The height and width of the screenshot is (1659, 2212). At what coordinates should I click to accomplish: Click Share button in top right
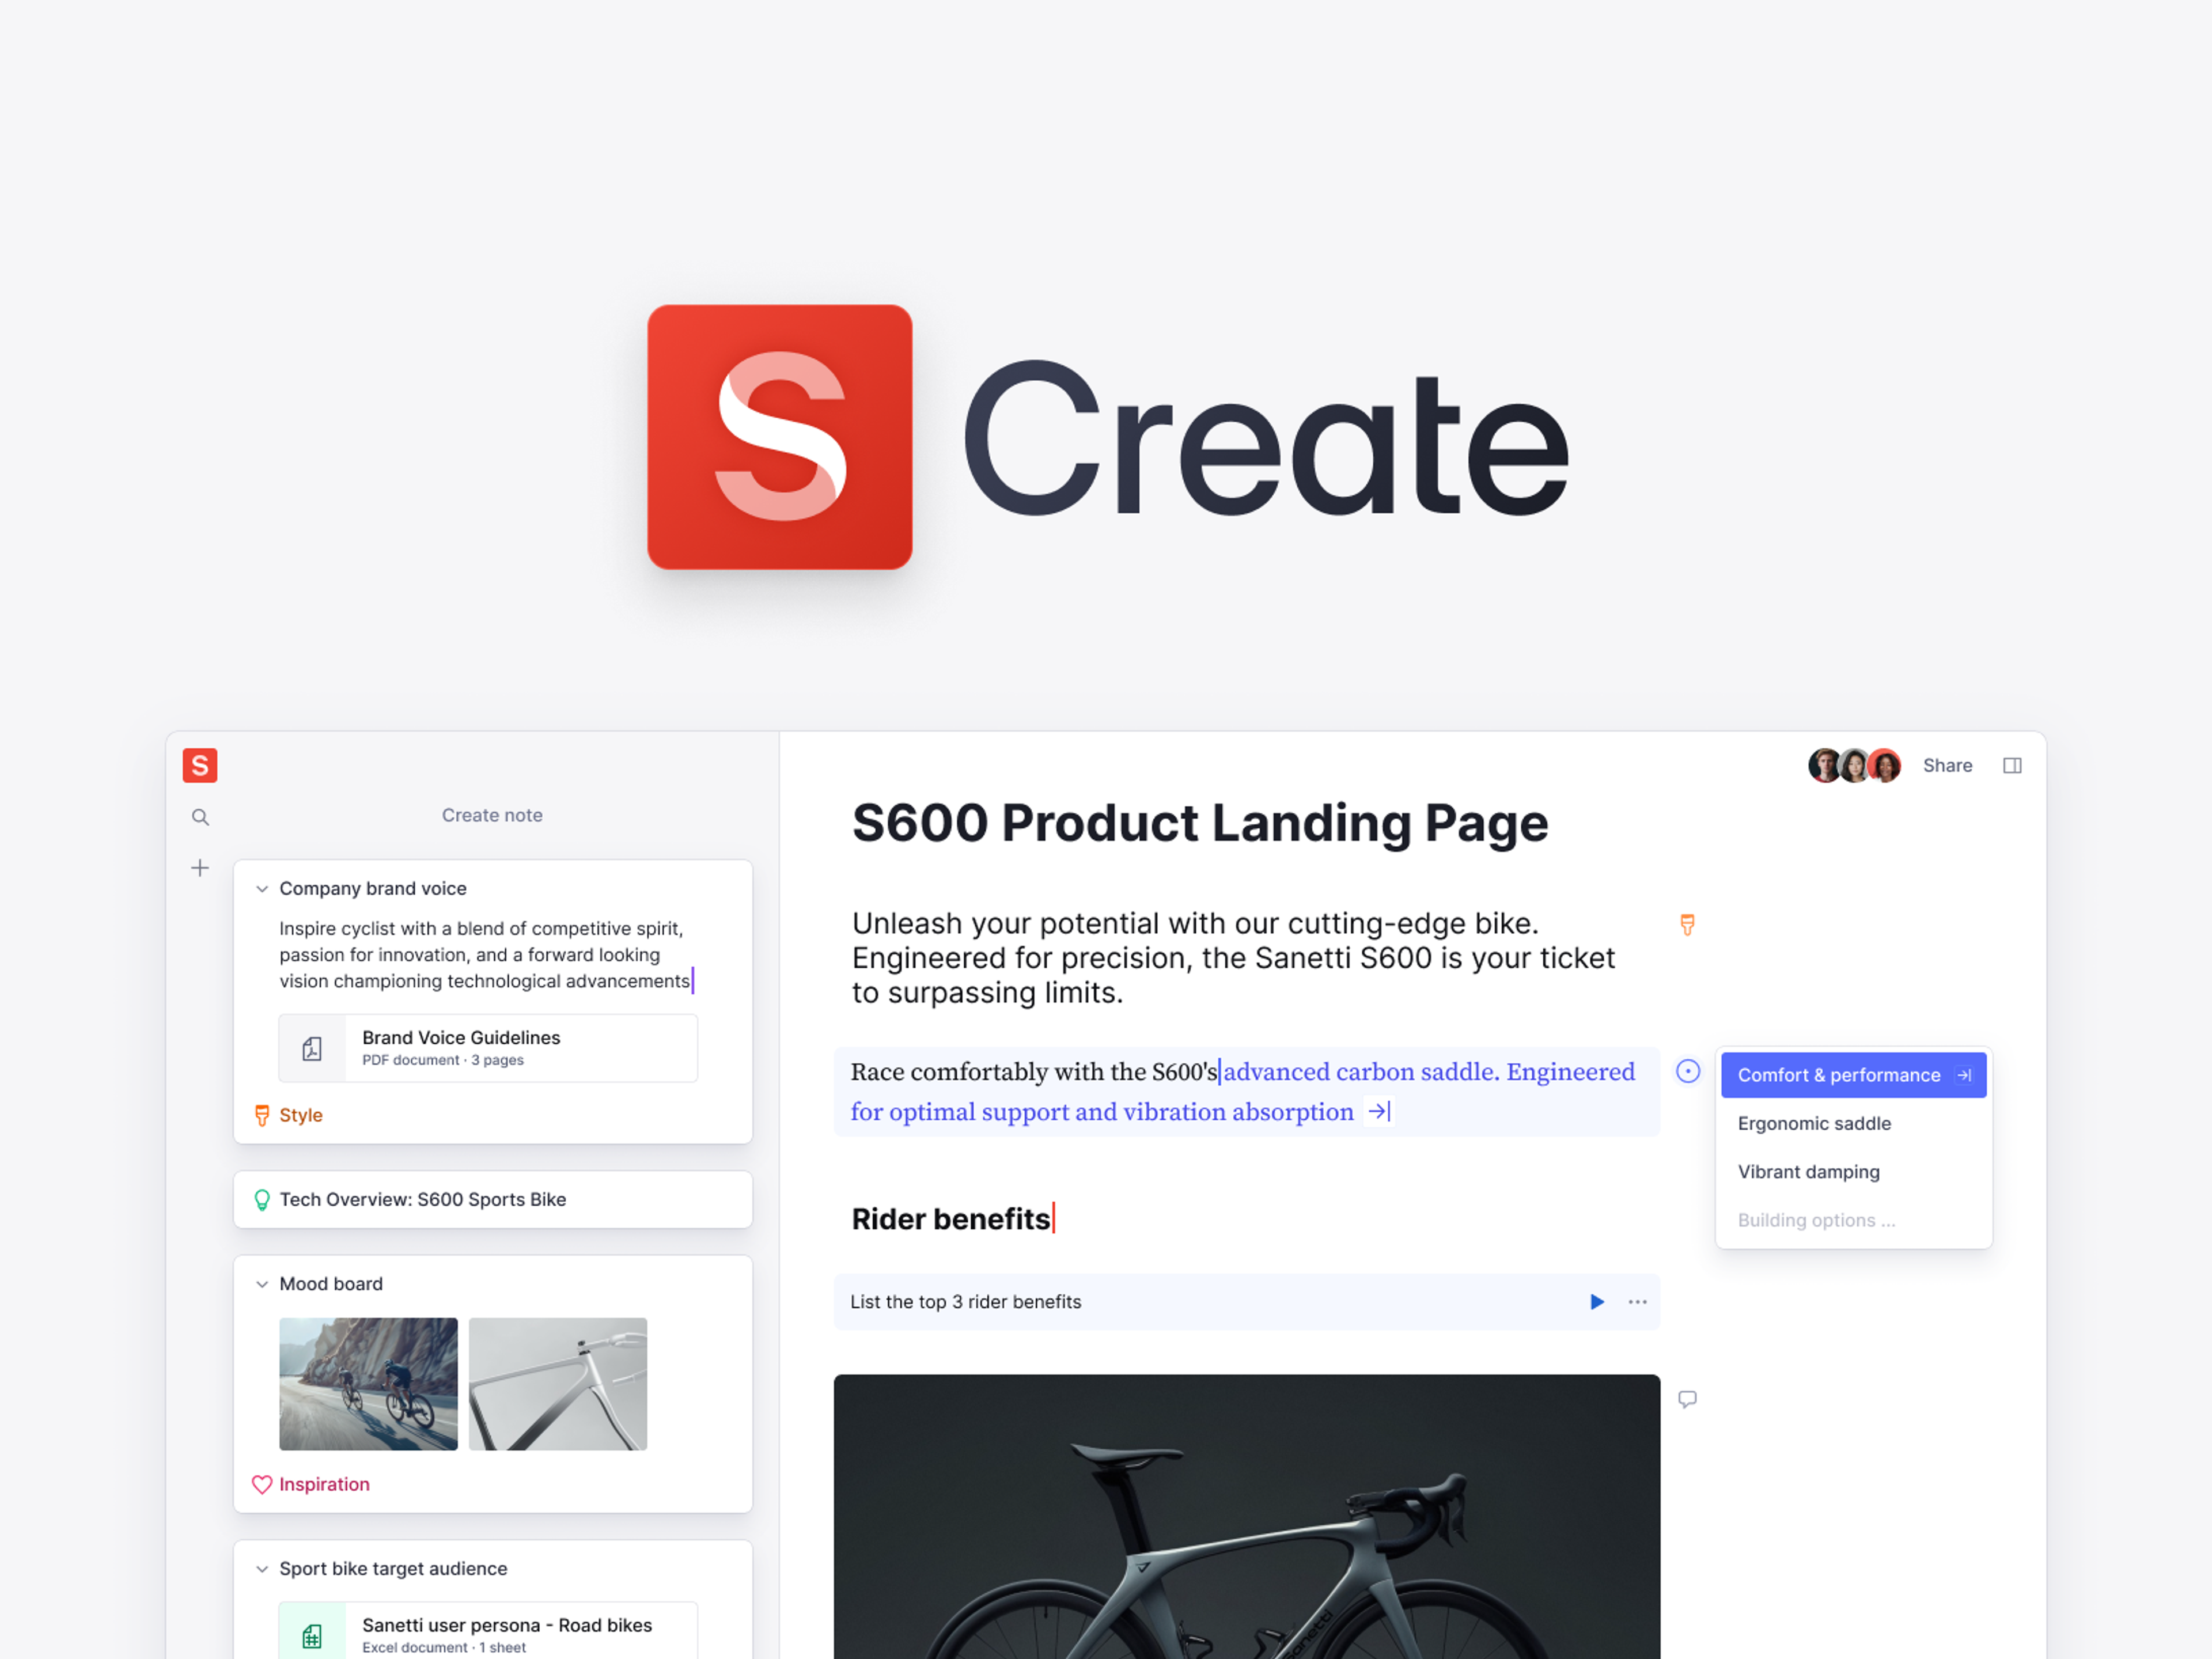point(1949,765)
